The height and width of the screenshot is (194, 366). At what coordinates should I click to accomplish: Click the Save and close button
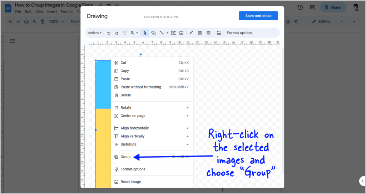coord(258,16)
